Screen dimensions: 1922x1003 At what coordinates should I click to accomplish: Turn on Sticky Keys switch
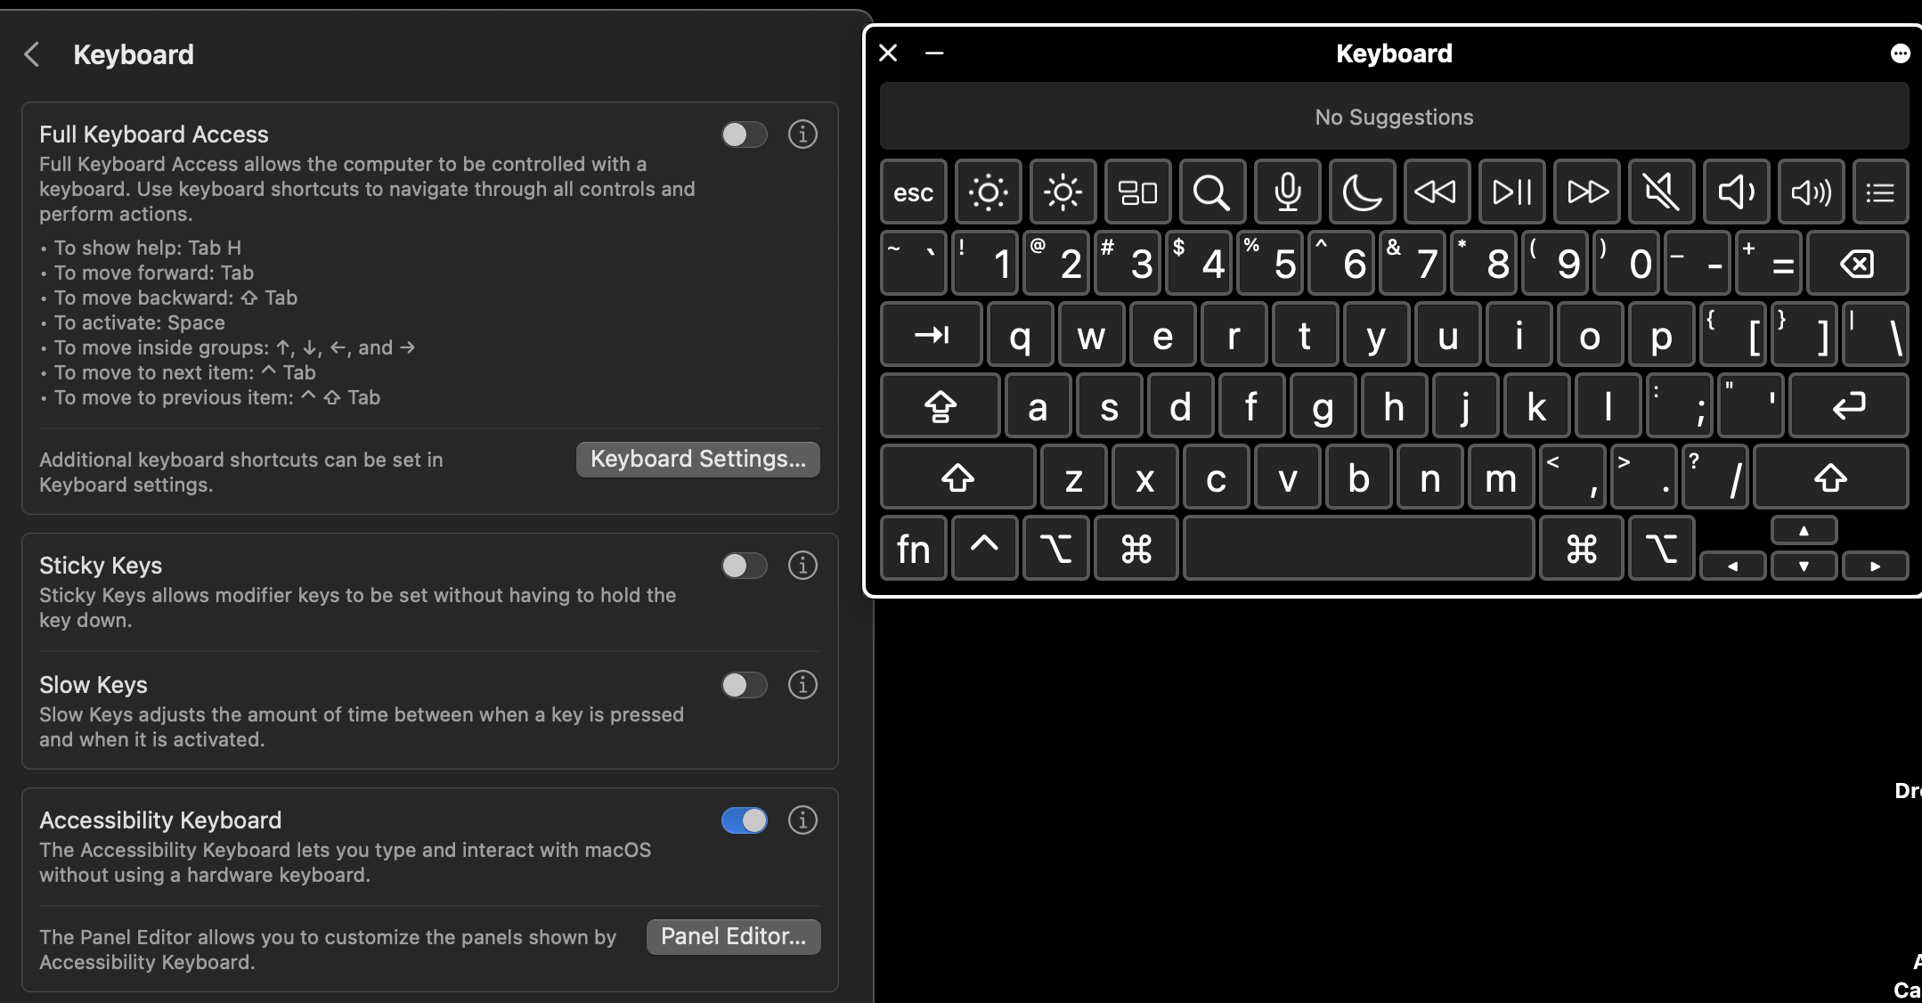(x=744, y=566)
